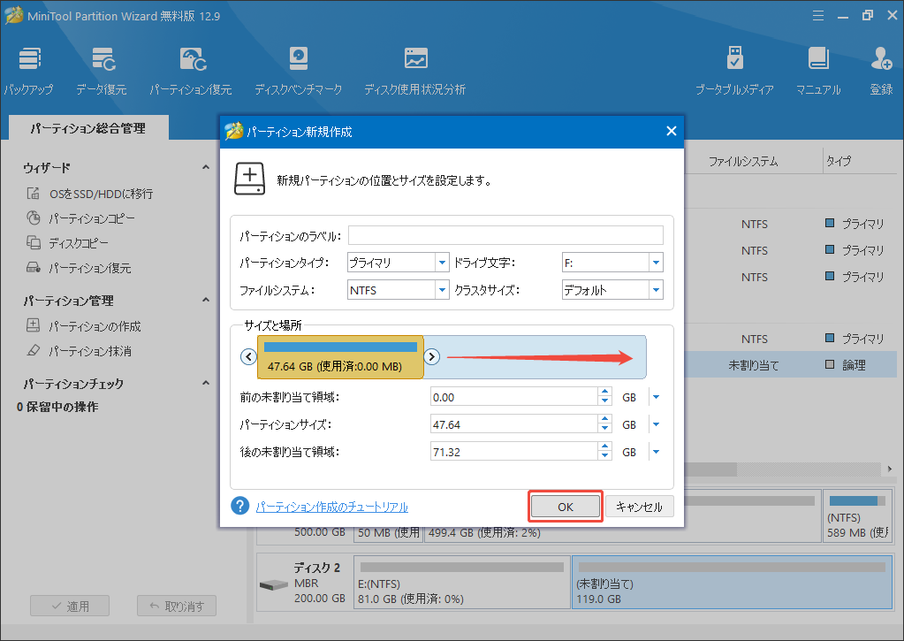The height and width of the screenshot is (641, 904).
Task: Click the help question mark icon
Action: tap(239, 506)
